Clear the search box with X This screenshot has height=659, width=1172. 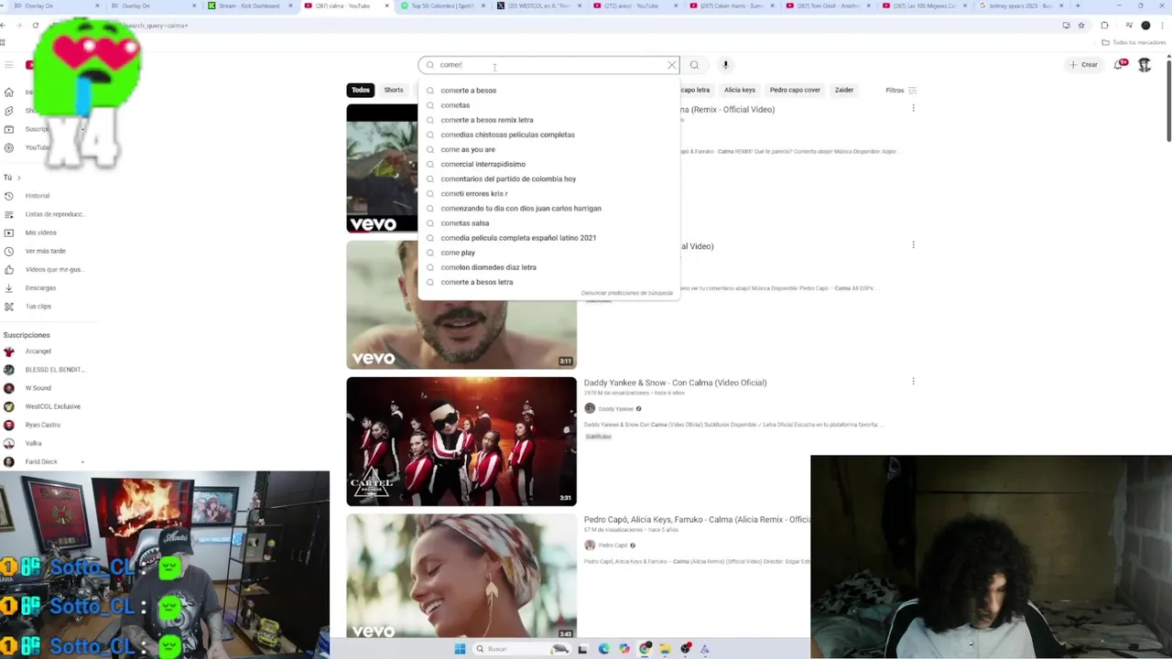pyautogui.click(x=671, y=65)
